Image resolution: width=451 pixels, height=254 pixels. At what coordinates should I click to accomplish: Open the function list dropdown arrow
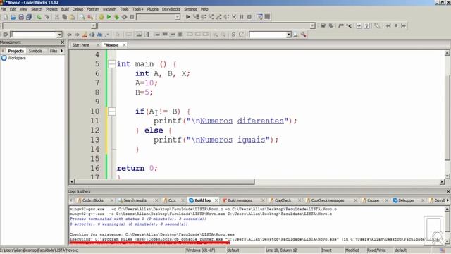tap(312, 26)
